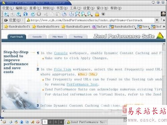Viewport: 167px width, 125px height.
Task: Stop loading with the Stop icon
Action: point(39,14)
